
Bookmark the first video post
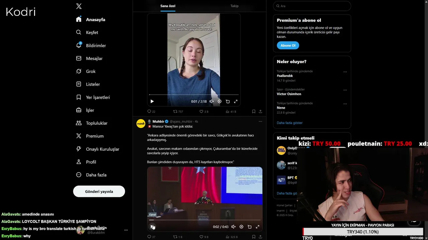254,111
